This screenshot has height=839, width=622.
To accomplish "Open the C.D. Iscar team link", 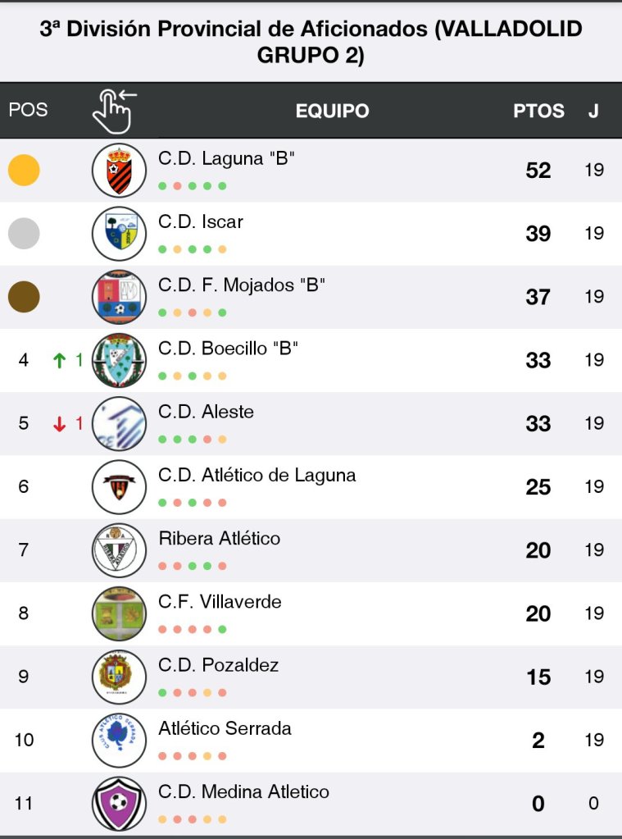I will [201, 221].
